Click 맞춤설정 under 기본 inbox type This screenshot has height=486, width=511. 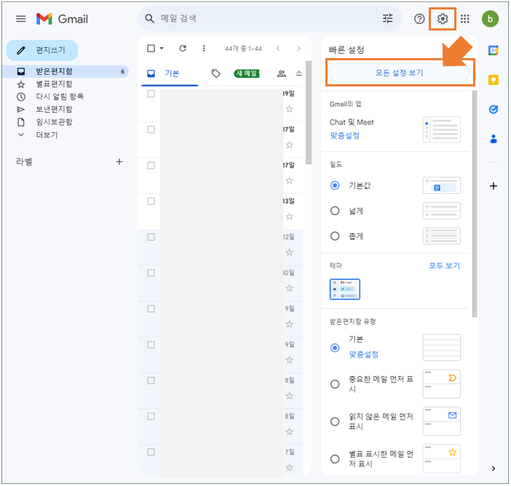pyautogui.click(x=364, y=354)
